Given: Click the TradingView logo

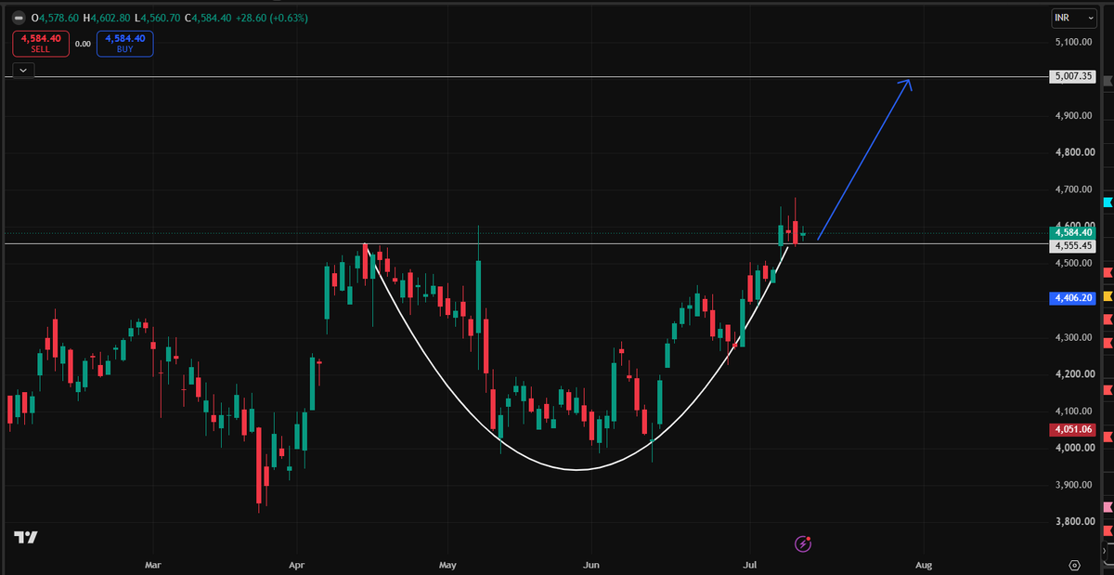Looking at the screenshot, I should pos(25,537).
